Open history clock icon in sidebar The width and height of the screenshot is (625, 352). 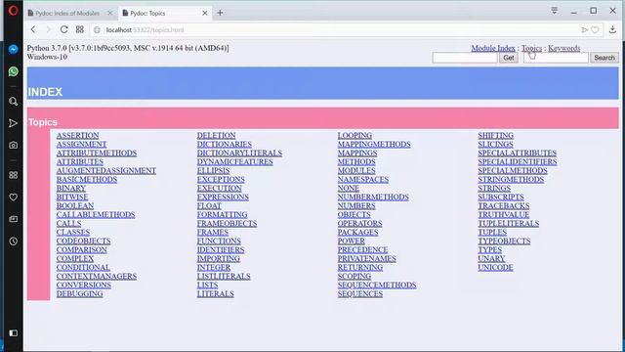(x=13, y=242)
